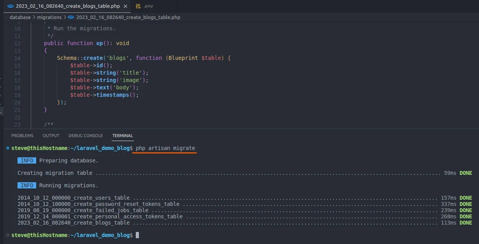Click the sliders icon on the .env tab
This screenshot has width=479, height=244.
[137, 6]
